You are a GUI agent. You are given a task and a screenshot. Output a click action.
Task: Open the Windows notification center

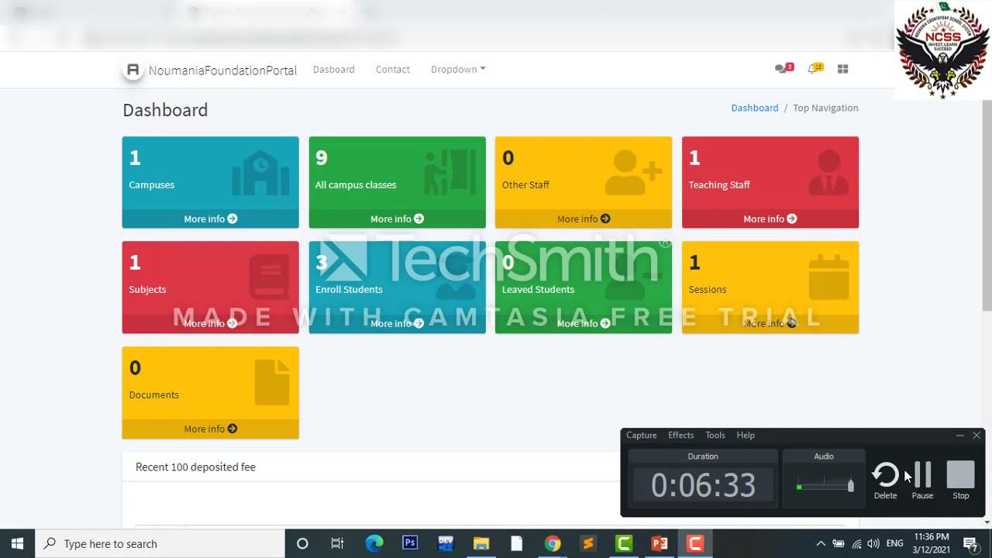(x=970, y=544)
